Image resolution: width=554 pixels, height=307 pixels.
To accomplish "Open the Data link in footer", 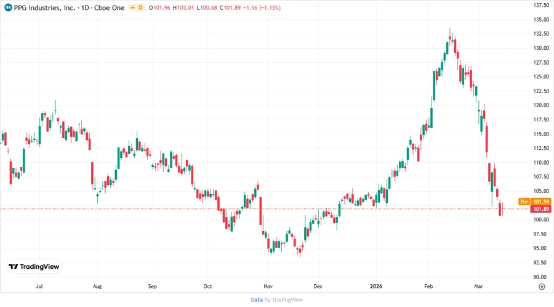I will [x=257, y=300].
